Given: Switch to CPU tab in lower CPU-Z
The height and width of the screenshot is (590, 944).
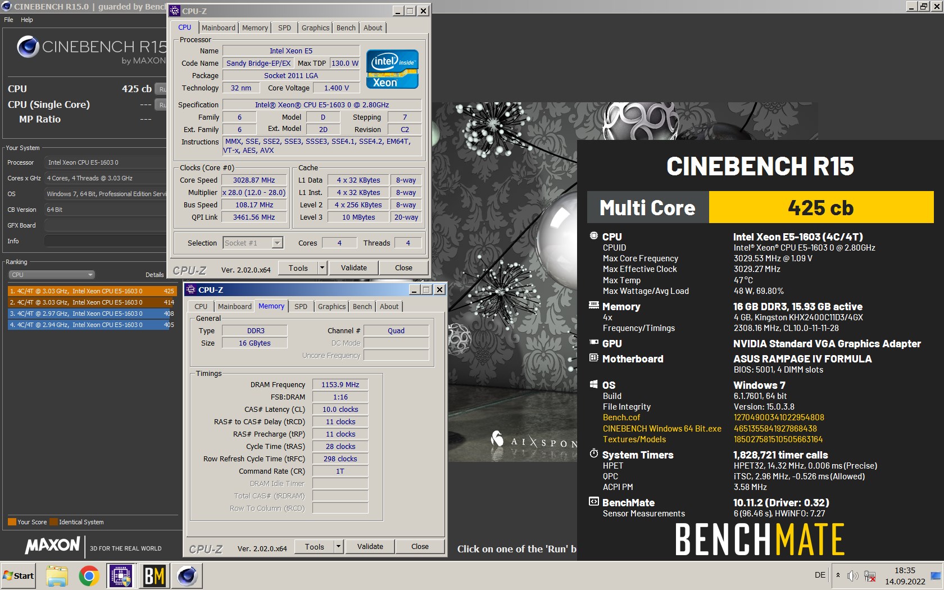Looking at the screenshot, I should point(201,307).
